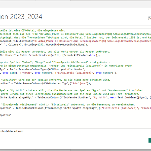
Task: Click the green confirm button at bottom right
Action: (149, 140)
